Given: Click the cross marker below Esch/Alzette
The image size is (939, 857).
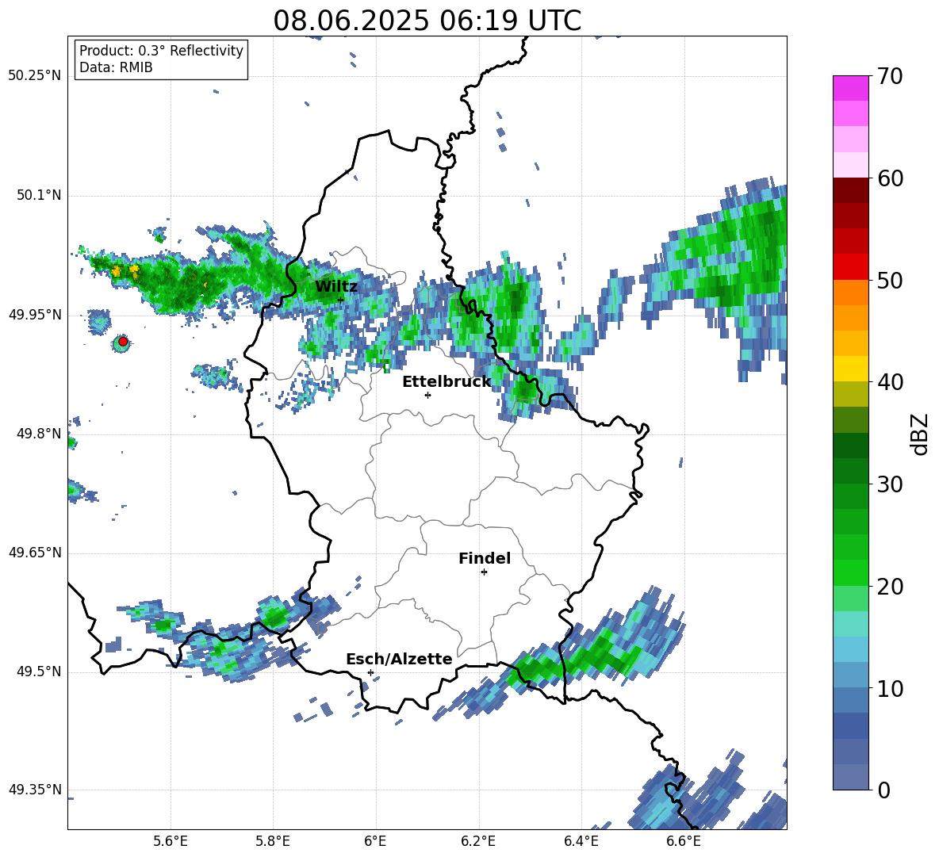Looking at the screenshot, I should point(370,672).
